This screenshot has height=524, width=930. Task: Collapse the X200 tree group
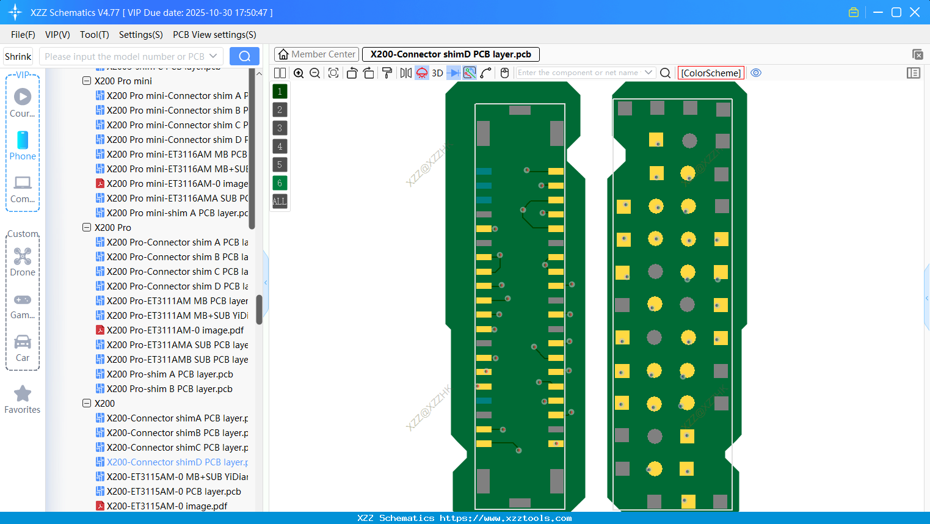(87, 403)
